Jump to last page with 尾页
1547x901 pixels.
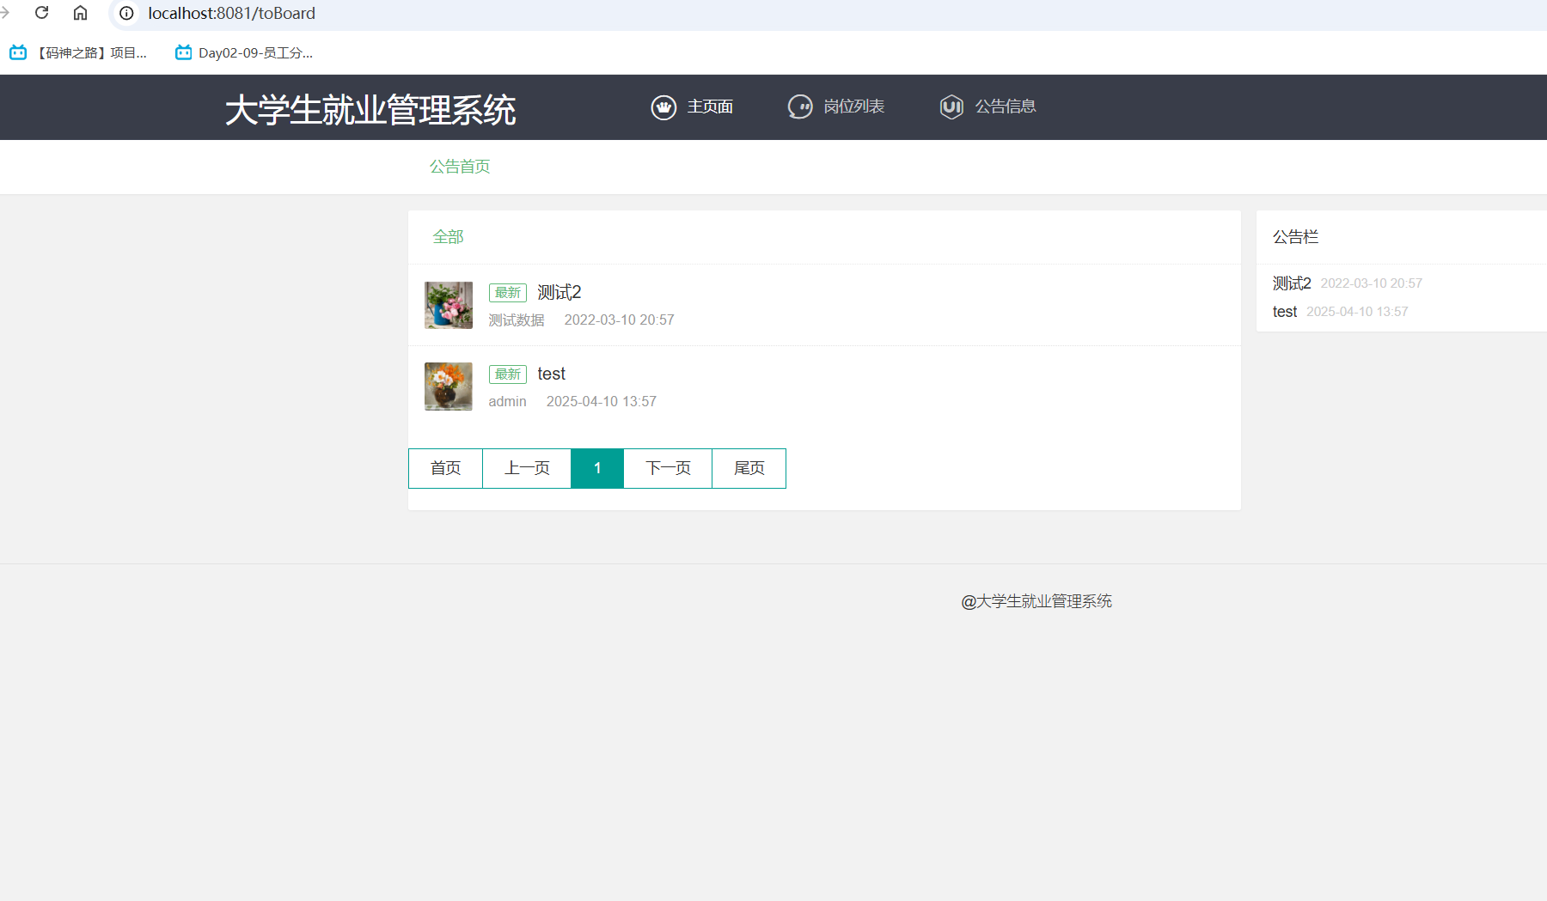click(x=749, y=468)
